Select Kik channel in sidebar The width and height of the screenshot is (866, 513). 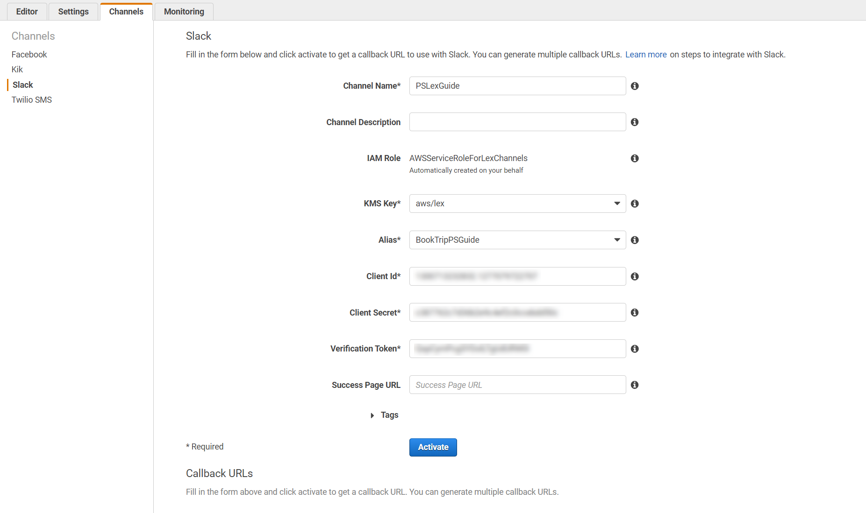click(x=17, y=70)
